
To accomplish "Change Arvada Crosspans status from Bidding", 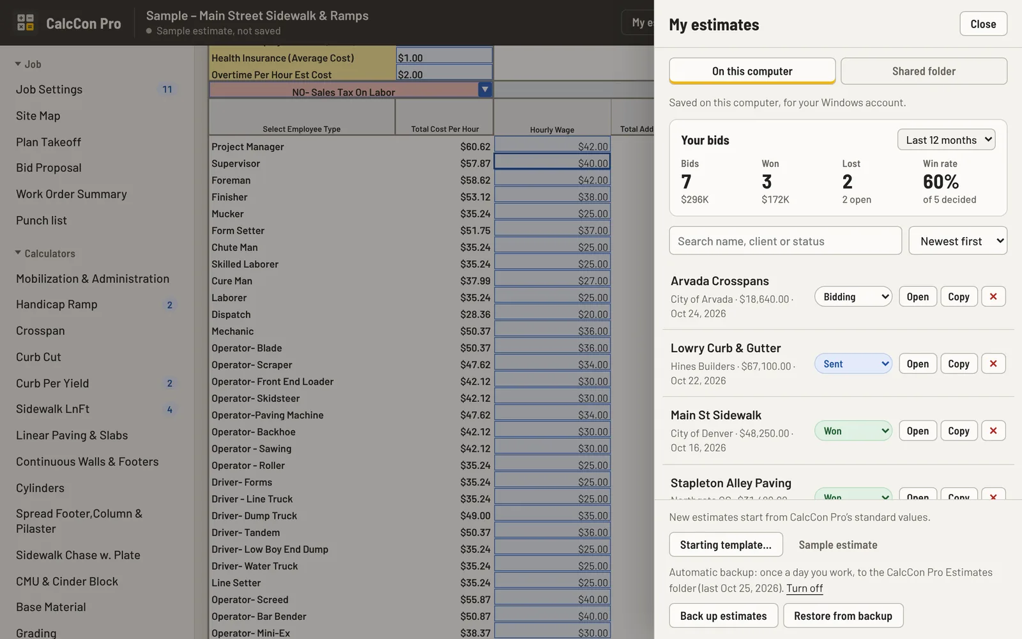I will point(853,296).
